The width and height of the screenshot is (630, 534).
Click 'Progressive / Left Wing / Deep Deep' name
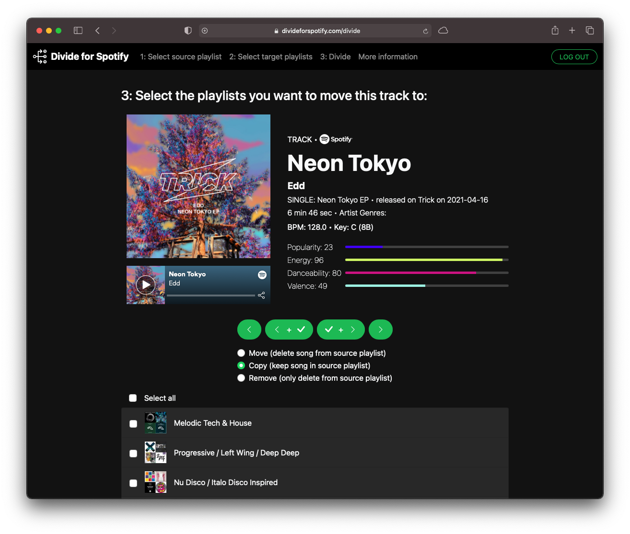point(236,453)
